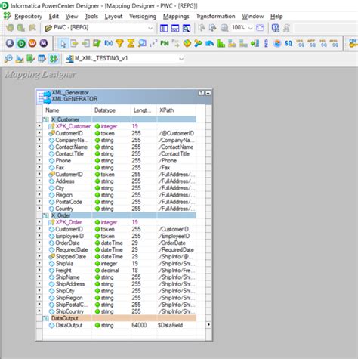Collapse the X_Order group header

click(46, 215)
